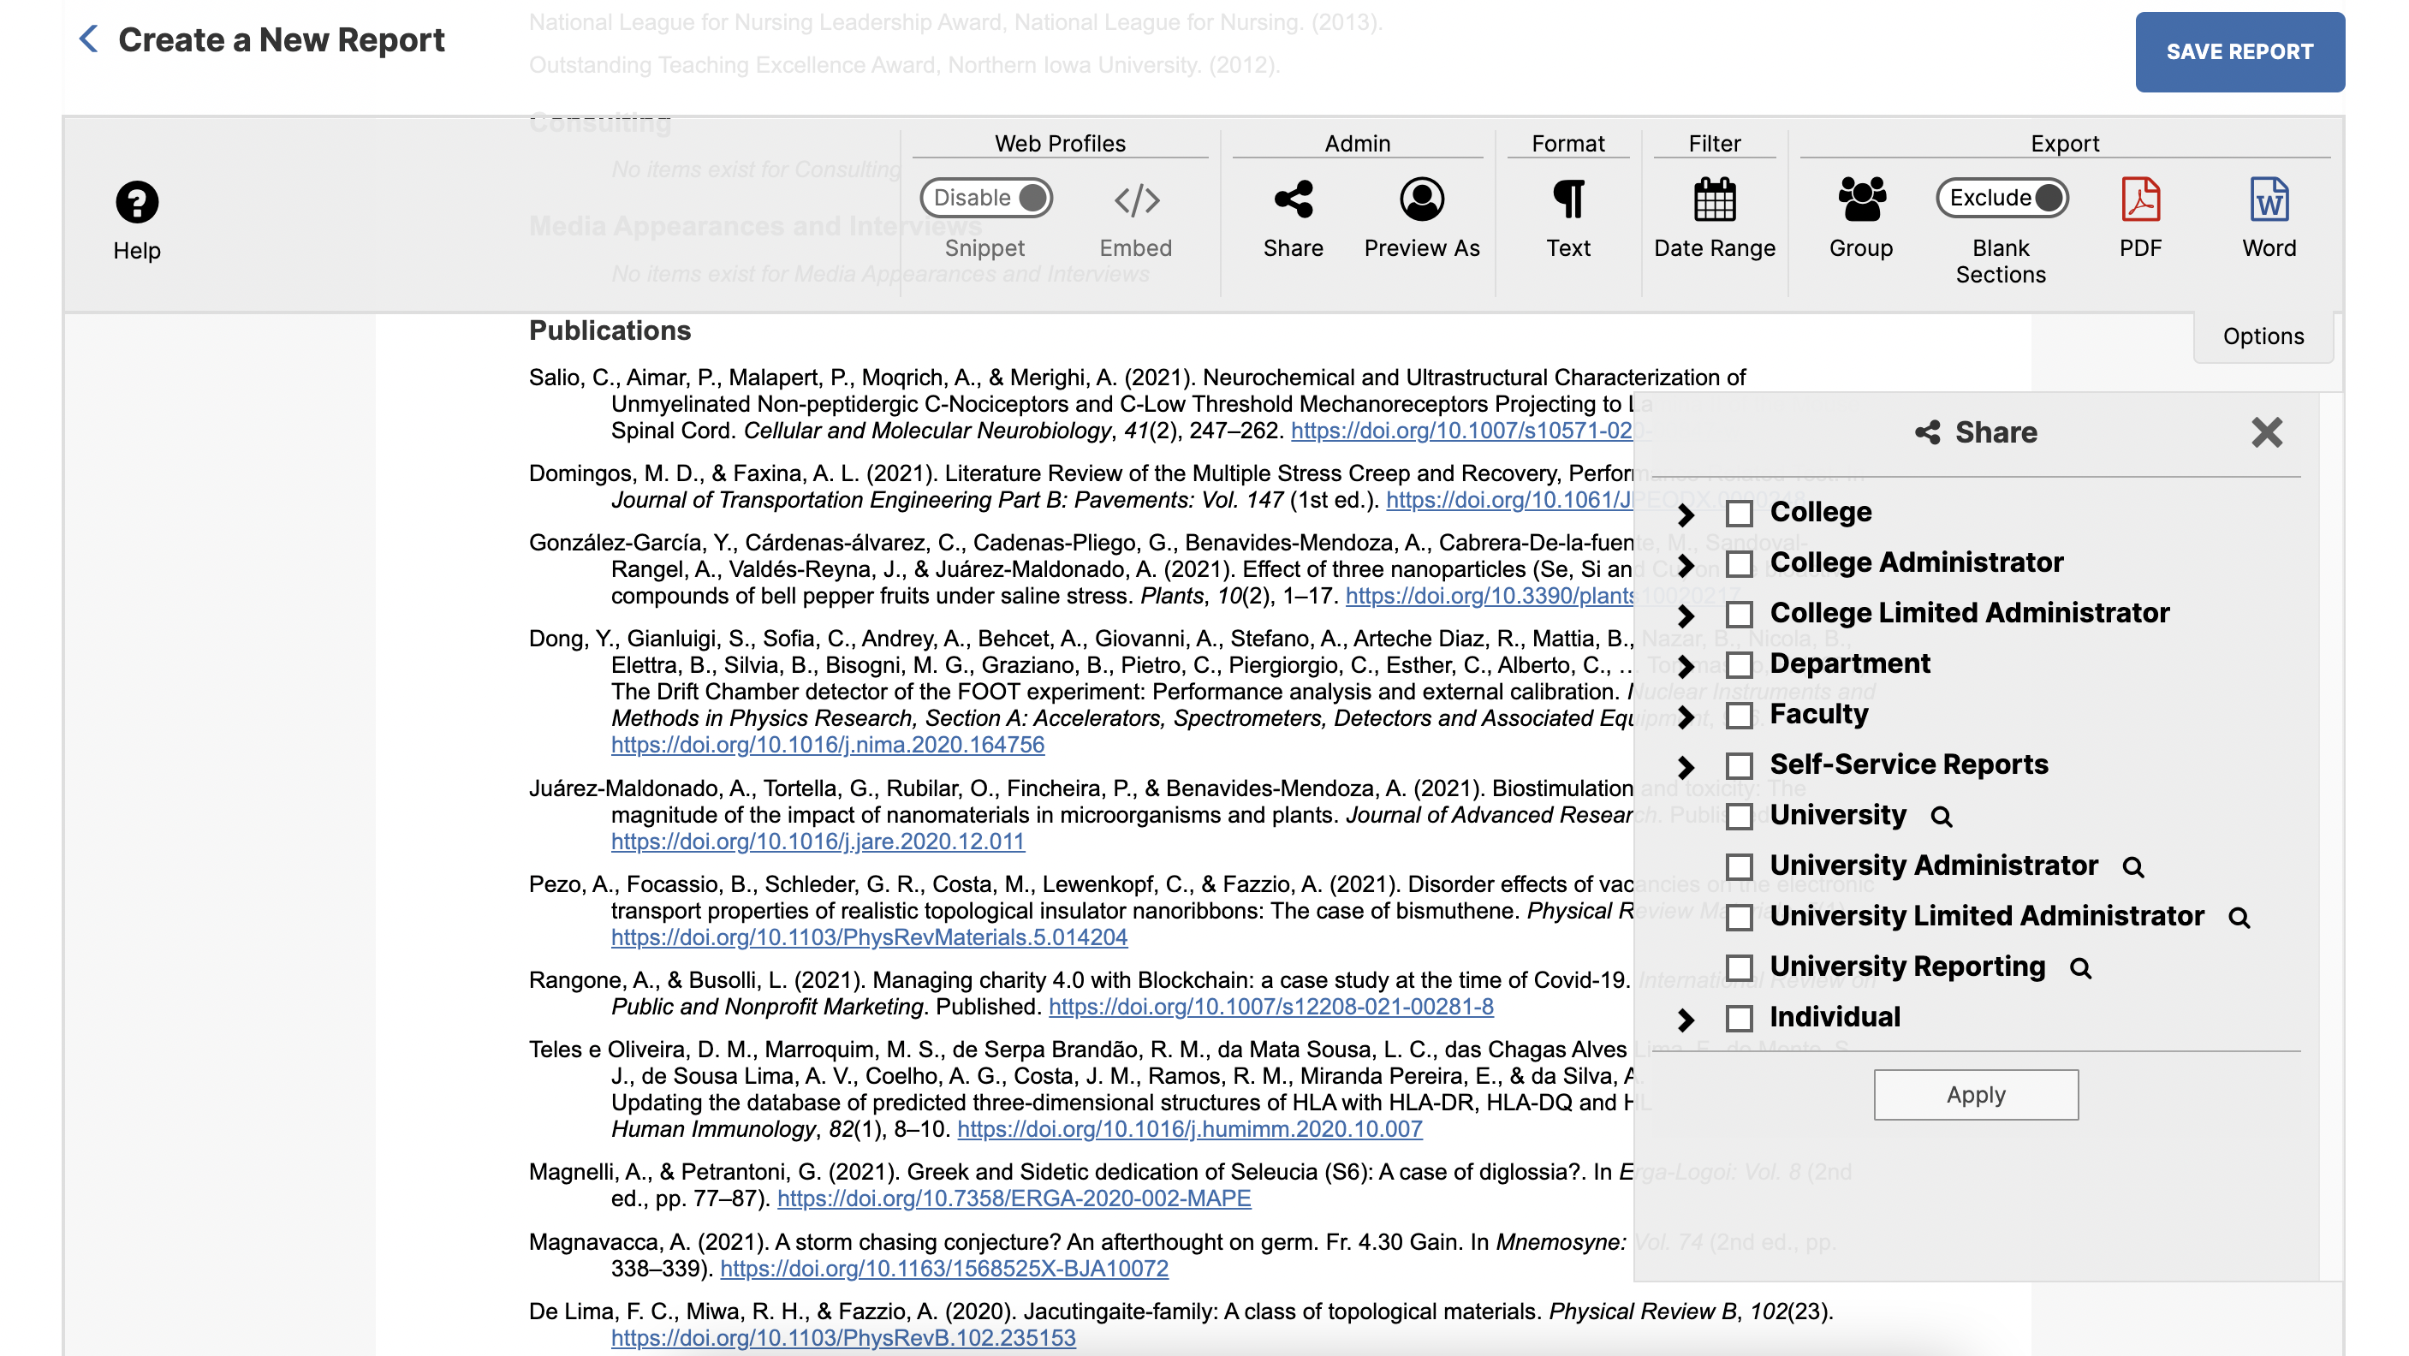Expand the Faculty arrow
Image resolution: width=2409 pixels, height=1356 pixels.
1686,717
